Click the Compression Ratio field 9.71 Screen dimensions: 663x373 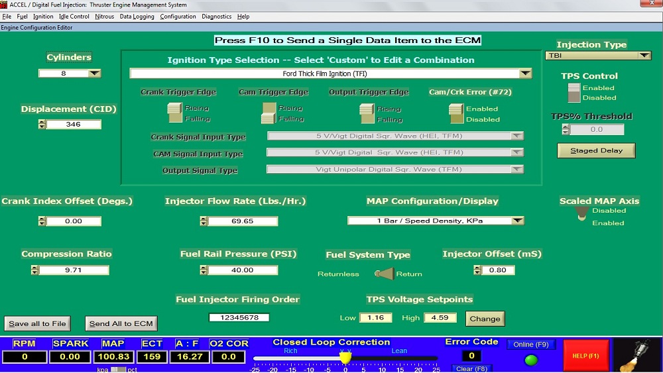74,270
